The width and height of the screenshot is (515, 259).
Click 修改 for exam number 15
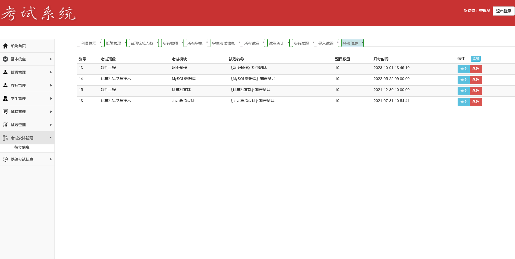click(x=464, y=91)
